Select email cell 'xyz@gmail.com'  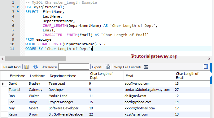pos(149,114)
